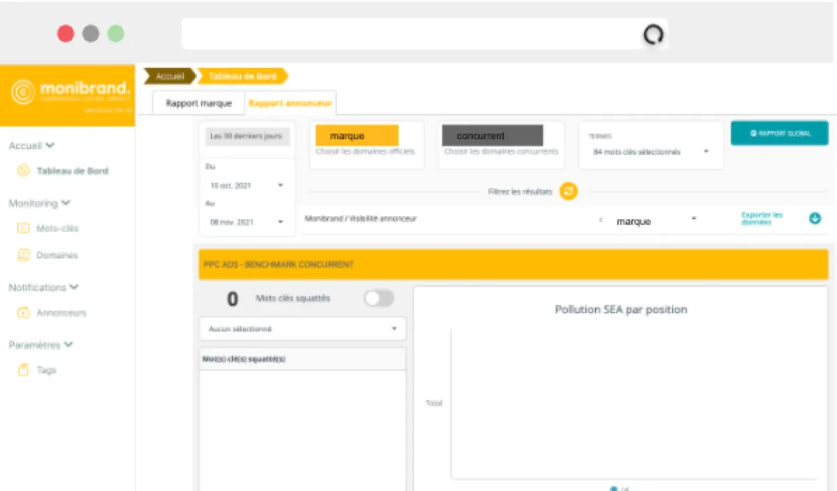Open the 84 mots clés sélectionnés dropdown
Image resolution: width=837 pixels, height=491 pixels.
click(x=650, y=151)
